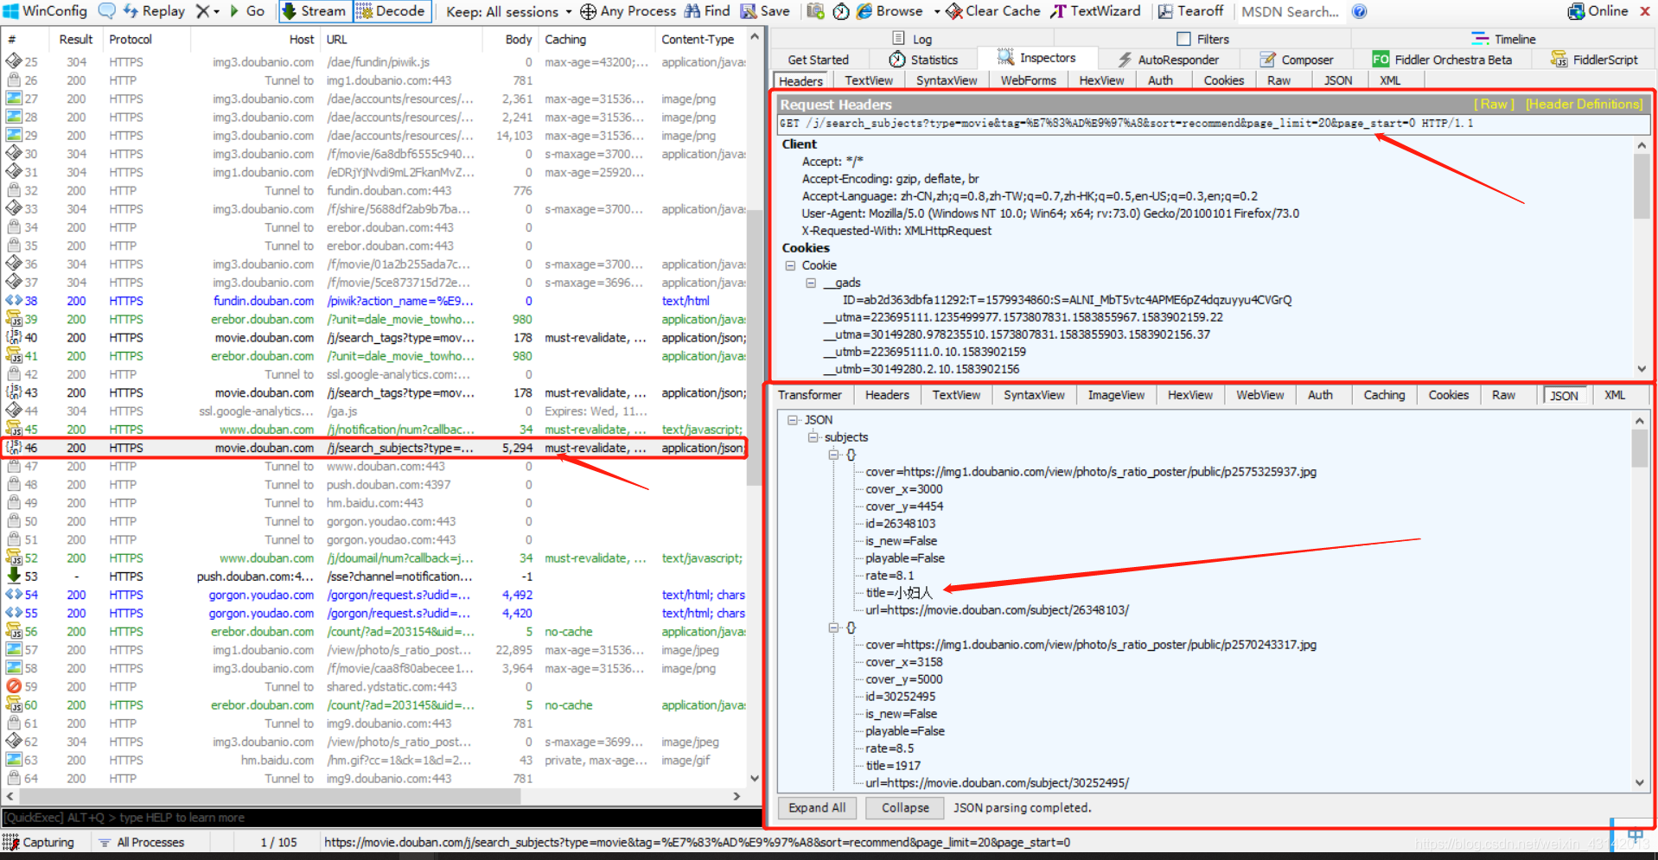Click session 40 JSON icon
Screen dimensions: 1658x860
point(14,337)
